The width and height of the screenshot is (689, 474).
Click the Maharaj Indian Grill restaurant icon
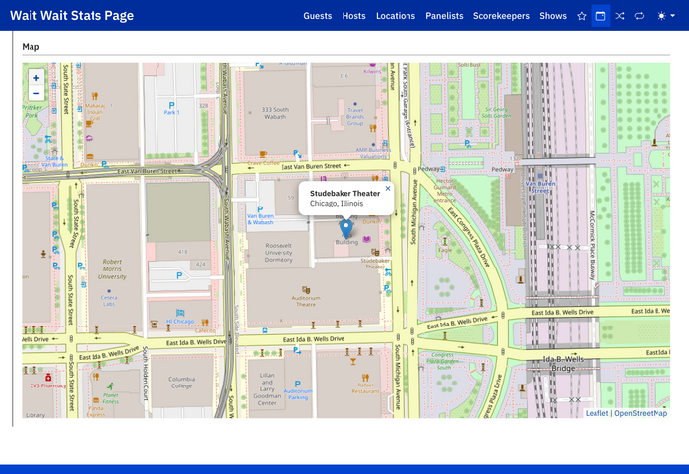[x=94, y=96]
